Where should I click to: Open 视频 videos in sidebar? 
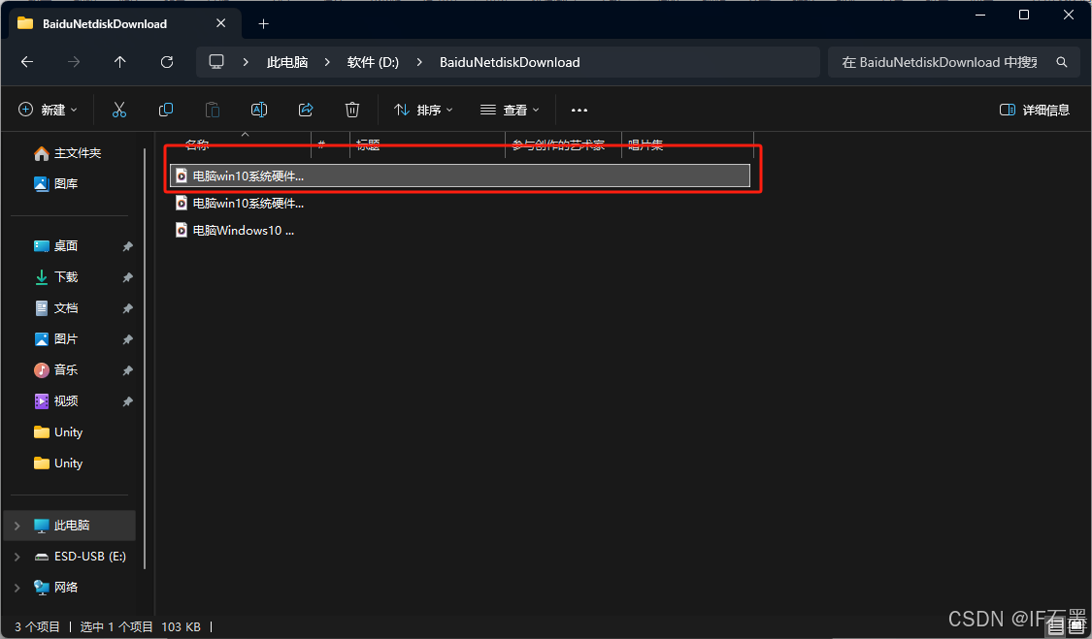[55, 400]
